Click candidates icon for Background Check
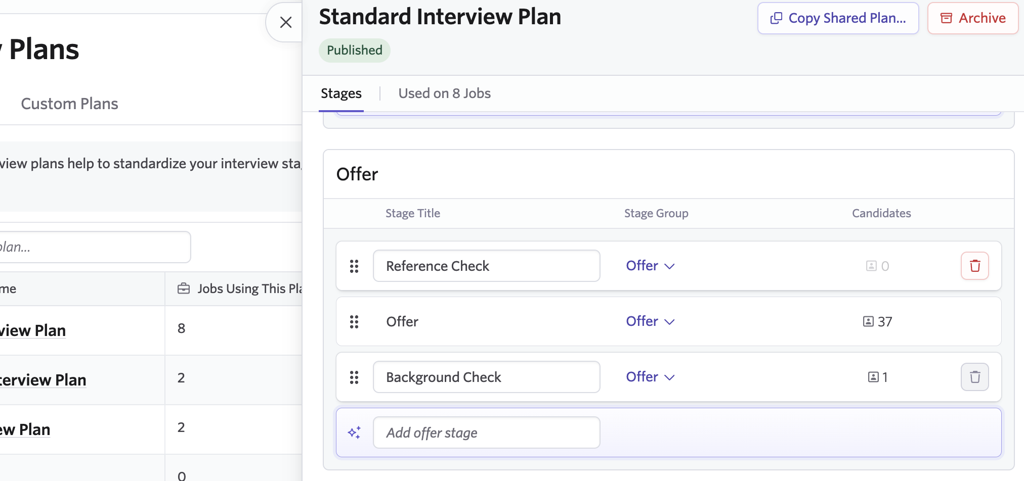The height and width of the screenshot is (481, 1024). 873,377
